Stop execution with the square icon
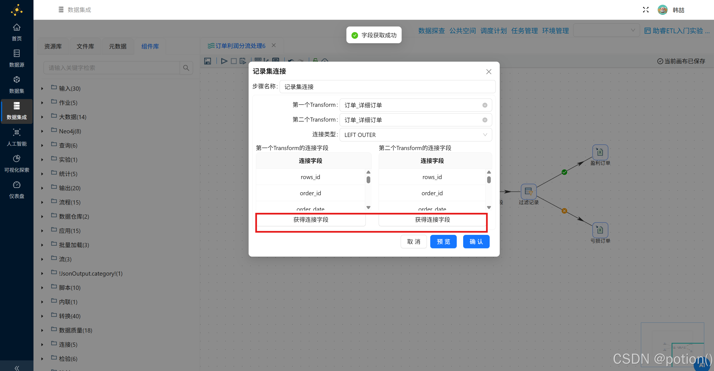Viewport: 714px width, 371px height. [x=234, y=61]
